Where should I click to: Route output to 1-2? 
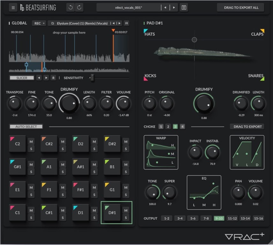pyautogui.click(x=166, y=218)
